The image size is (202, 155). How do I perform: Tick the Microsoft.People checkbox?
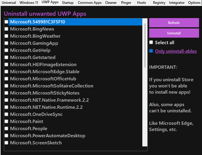[6, 128]
